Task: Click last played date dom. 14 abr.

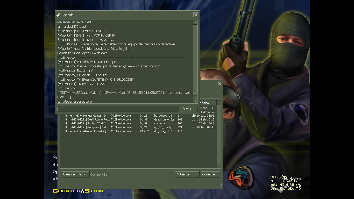Action: click(x=204, y=119)
